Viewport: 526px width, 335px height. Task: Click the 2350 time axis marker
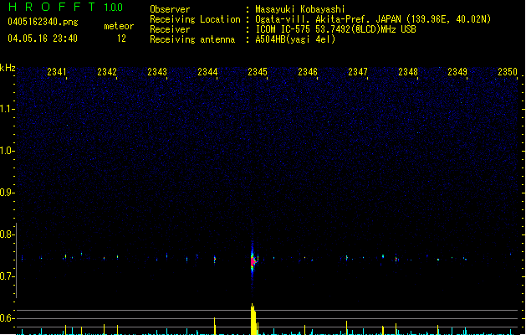508,72
